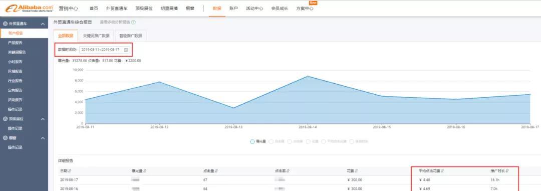
Task: Click the ¥ 4.48 average click cost value
Action: 424,180
